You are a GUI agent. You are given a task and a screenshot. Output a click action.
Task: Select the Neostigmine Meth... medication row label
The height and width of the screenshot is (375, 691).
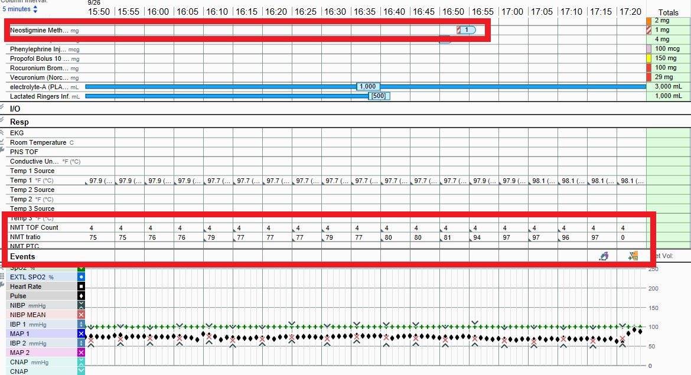point(39,30)
